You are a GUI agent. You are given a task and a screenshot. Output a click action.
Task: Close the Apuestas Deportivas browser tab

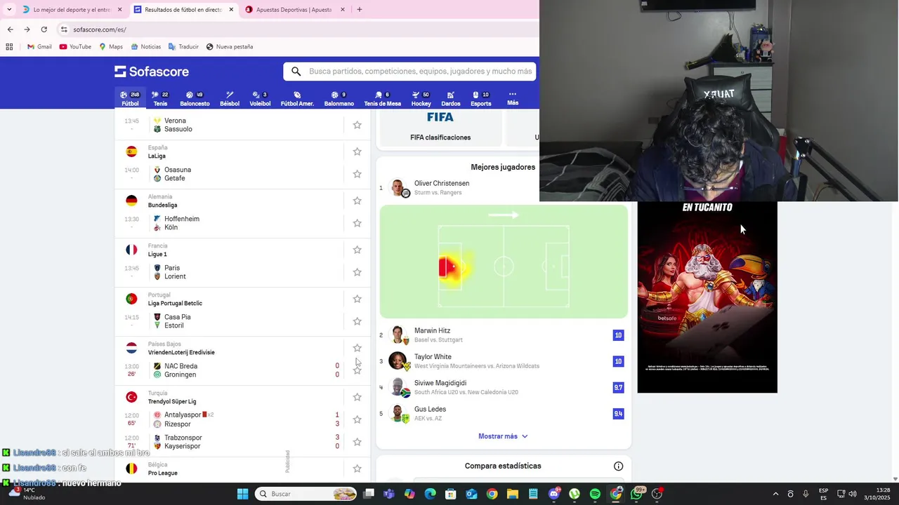pos(343,10)
